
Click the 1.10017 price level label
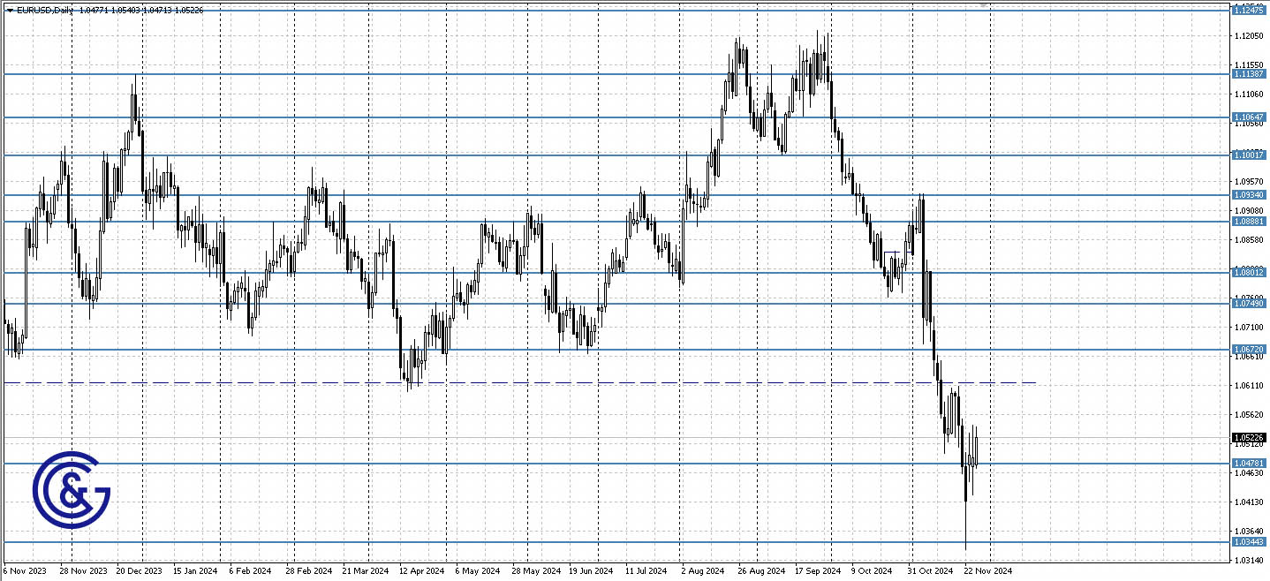pyautogui.click(x=1249, y=155)
